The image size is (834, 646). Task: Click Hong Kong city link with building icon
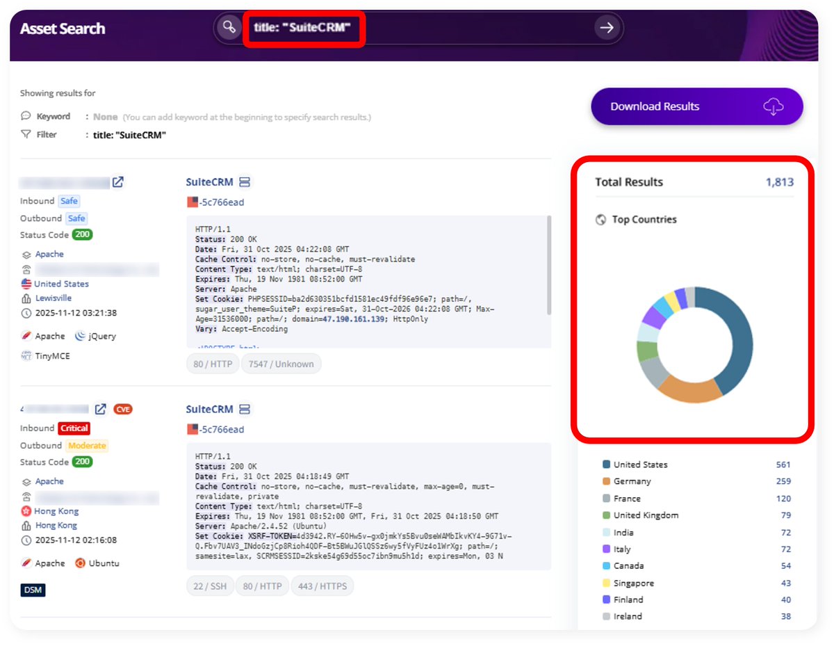[56, 526]
